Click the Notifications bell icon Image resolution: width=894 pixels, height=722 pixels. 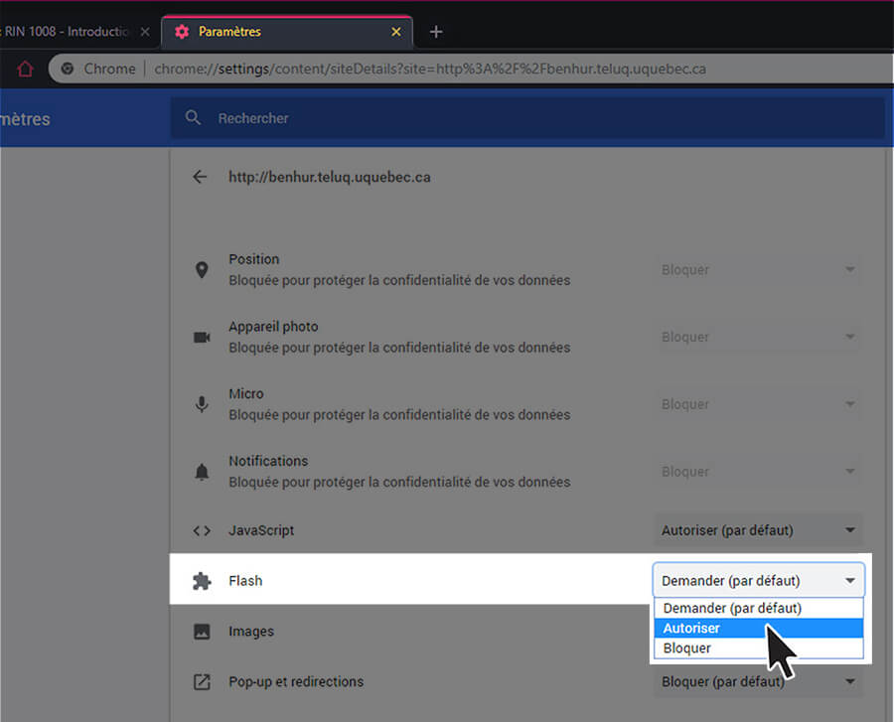pos(202,472)
